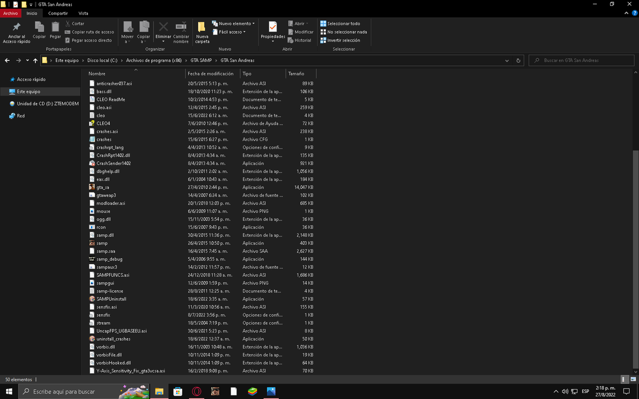Go up one folder level arrow
This screenshot has height=399, width=639.
pyautogui.click(x=35, y=60)
